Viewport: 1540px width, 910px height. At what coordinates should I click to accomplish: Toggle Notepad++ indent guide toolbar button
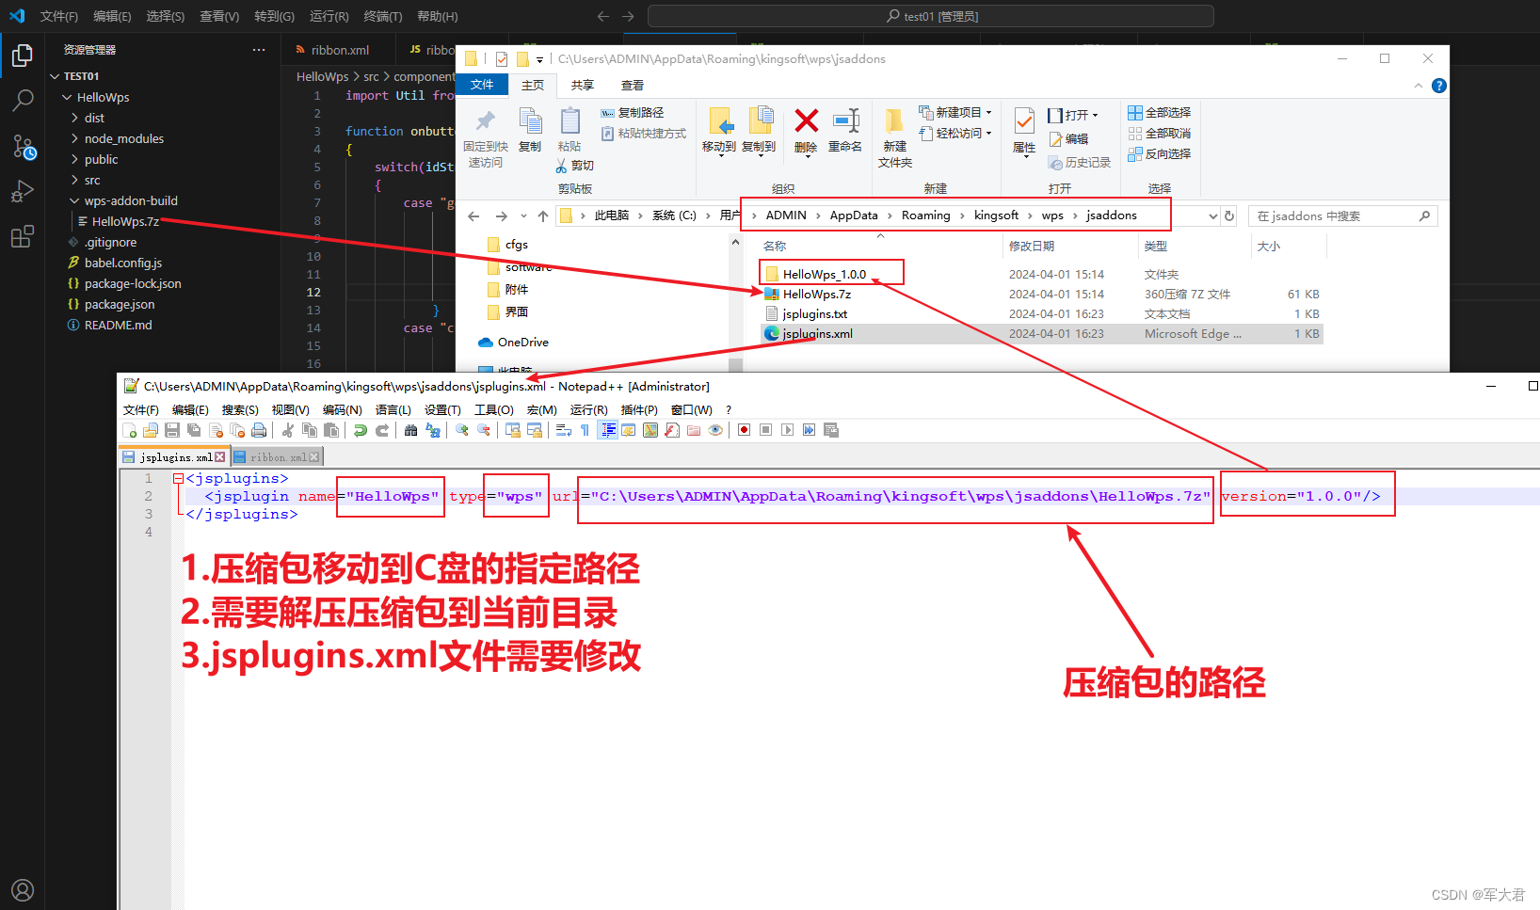coord(608,430)
